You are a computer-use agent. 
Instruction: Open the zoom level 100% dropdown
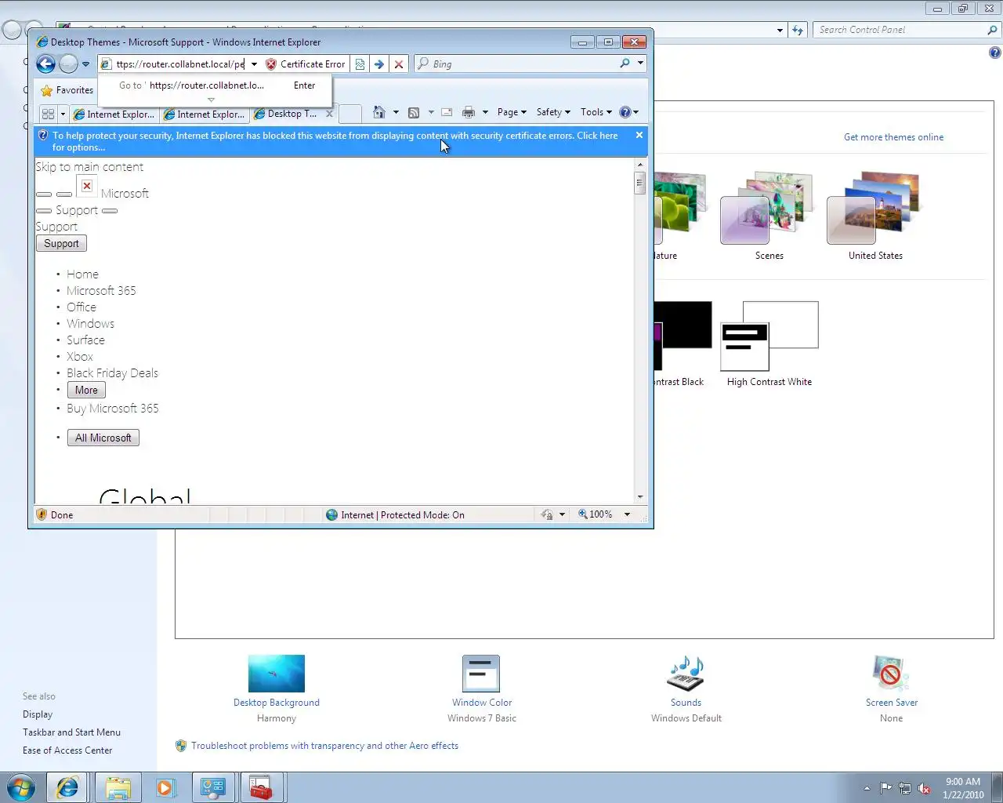click(627, 514)
